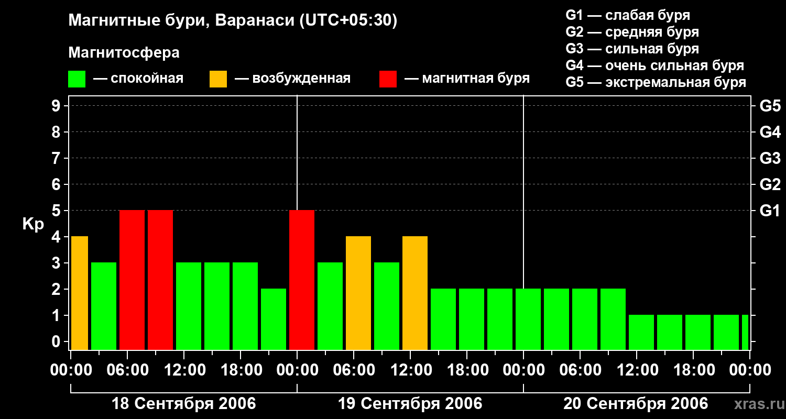786x419 pixels.
Task: Click the right-axis 'G3' storm level label
Action: point(770,158)
